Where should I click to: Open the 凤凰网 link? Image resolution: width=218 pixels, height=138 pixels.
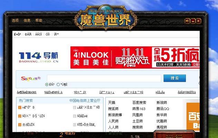click(138, 115)
